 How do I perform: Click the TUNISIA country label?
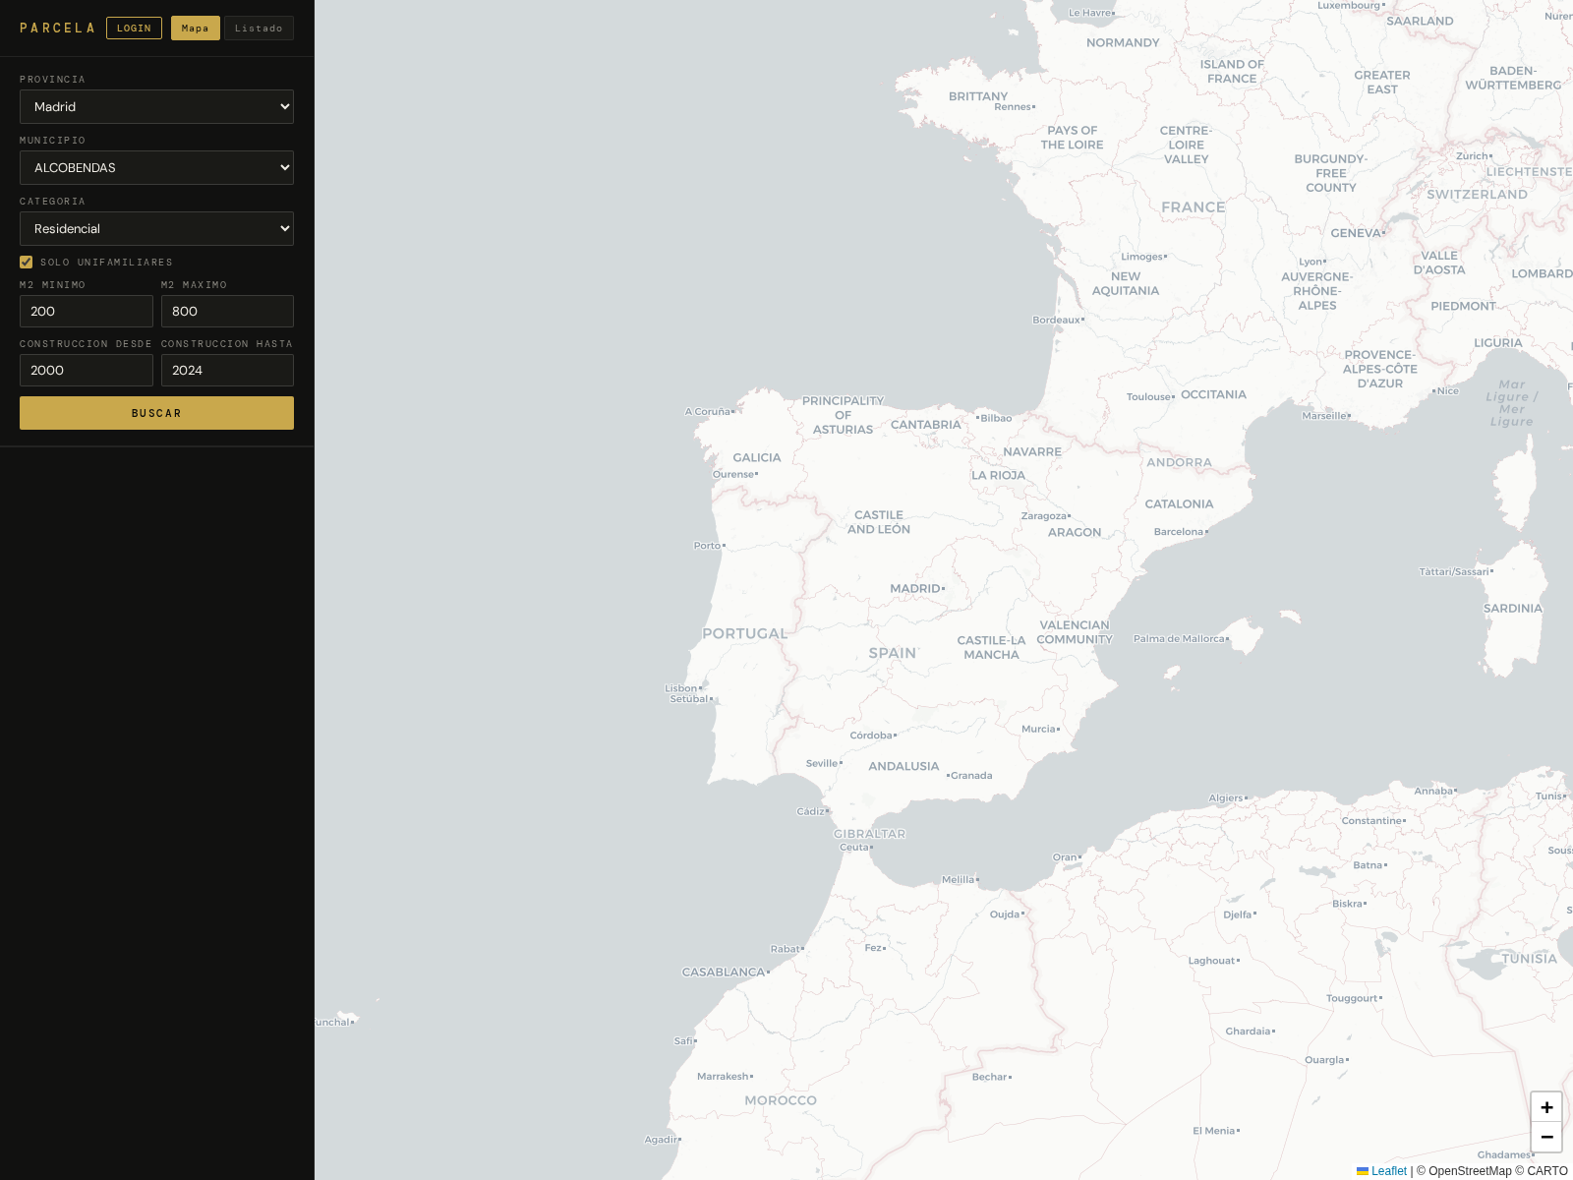[x=1530, y=959]
